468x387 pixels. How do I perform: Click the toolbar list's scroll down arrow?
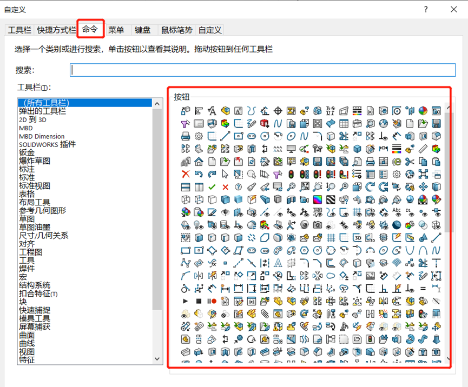click(157, 359)
